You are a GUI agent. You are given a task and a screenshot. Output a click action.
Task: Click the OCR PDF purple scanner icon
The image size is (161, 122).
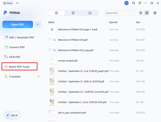(6, 57)
